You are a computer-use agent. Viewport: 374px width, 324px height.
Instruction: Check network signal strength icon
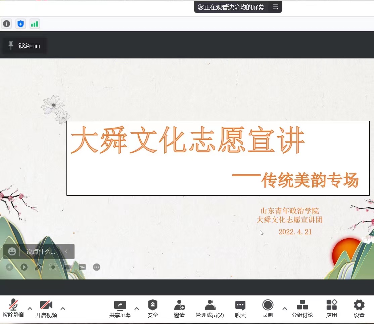(35, 24)
